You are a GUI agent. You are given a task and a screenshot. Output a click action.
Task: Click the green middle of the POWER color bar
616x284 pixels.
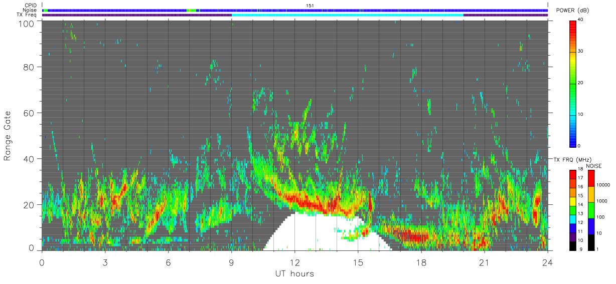pos(573,83)
